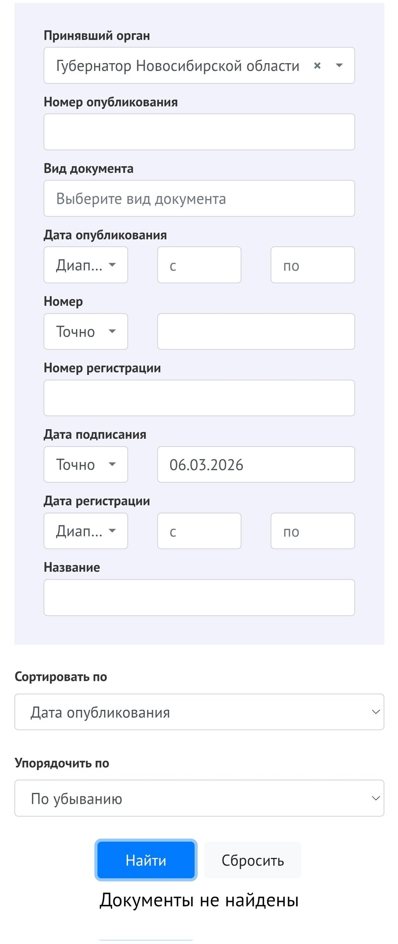Viewport: 398px width, 944px height.
Task: Click the Номер регистрации input field
Action: tap(199, 398)
